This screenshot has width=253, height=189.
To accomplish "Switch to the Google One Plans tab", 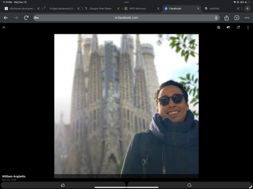I will [x=100, y=8].
